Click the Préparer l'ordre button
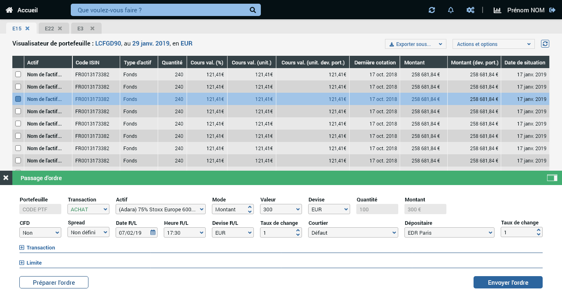Image resolution: width=562 pixels, height=295 pixels. click(x=54, y=282)
